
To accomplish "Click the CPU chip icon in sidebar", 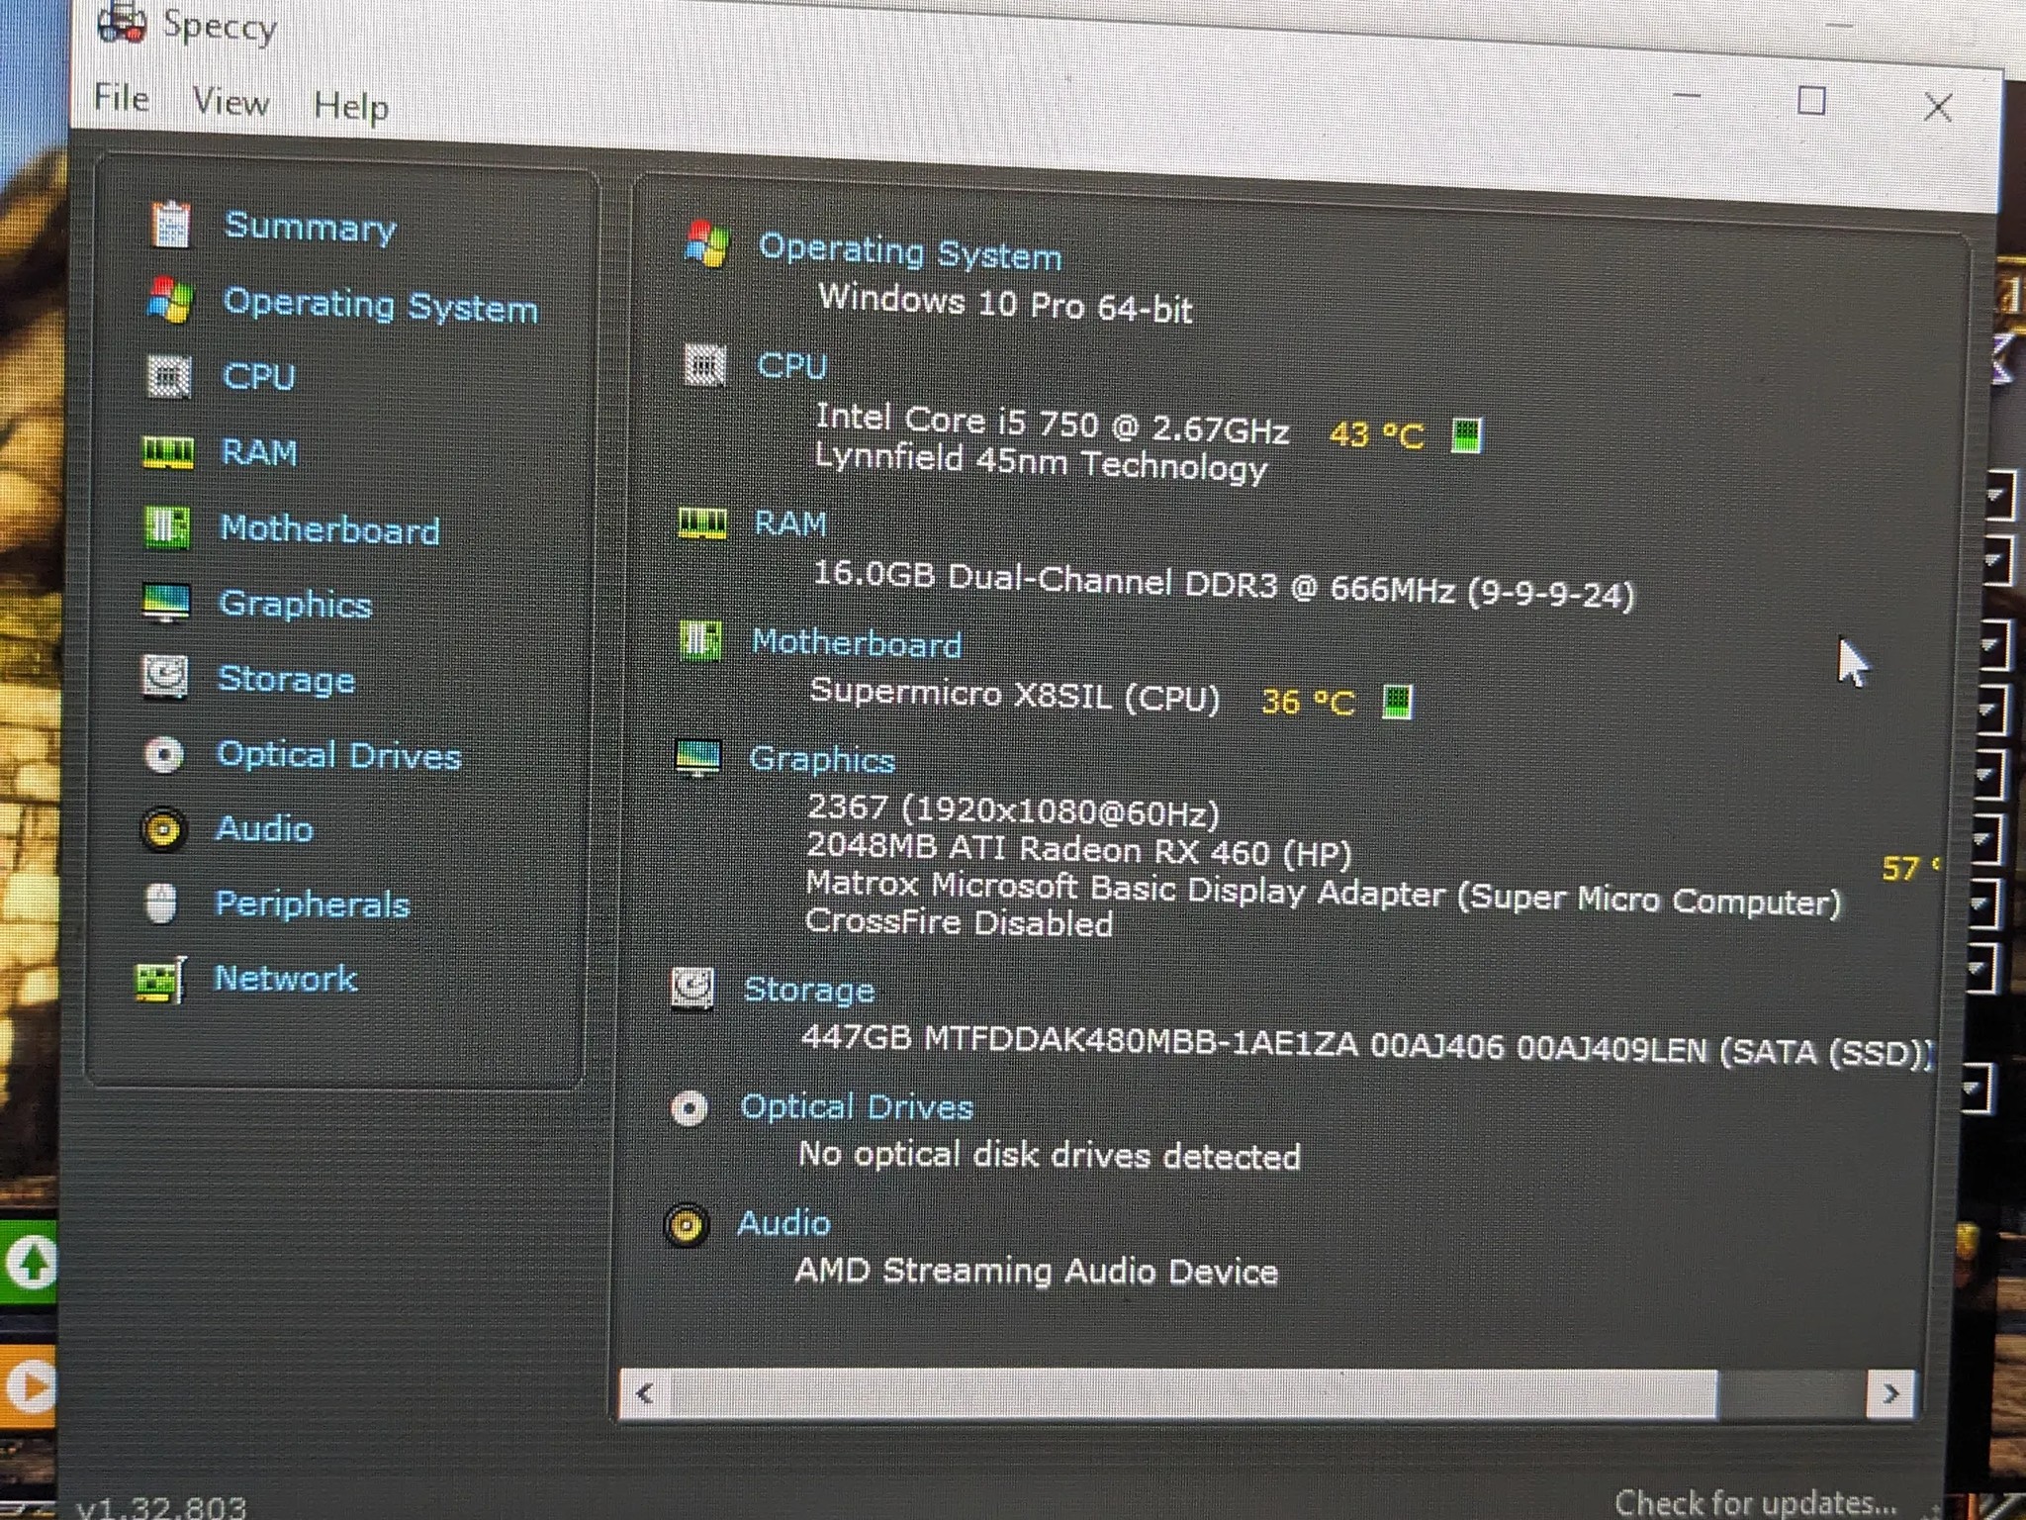I will point(168,376).
